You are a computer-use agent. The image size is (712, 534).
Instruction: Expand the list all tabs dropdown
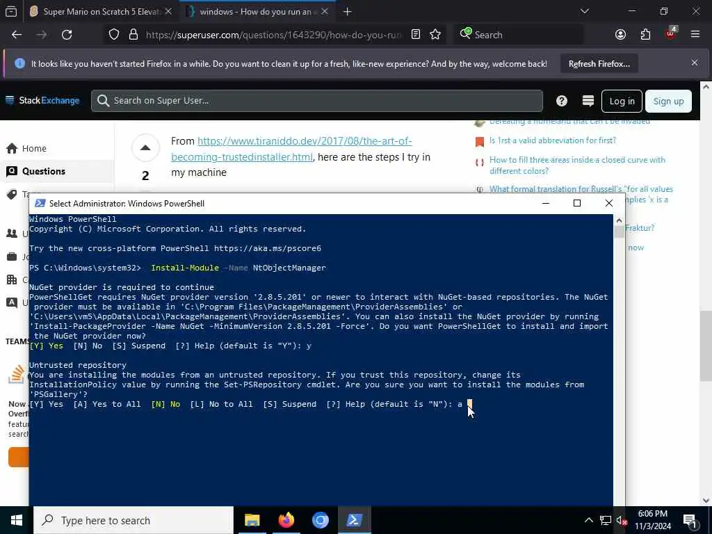(x=585, y=11)
